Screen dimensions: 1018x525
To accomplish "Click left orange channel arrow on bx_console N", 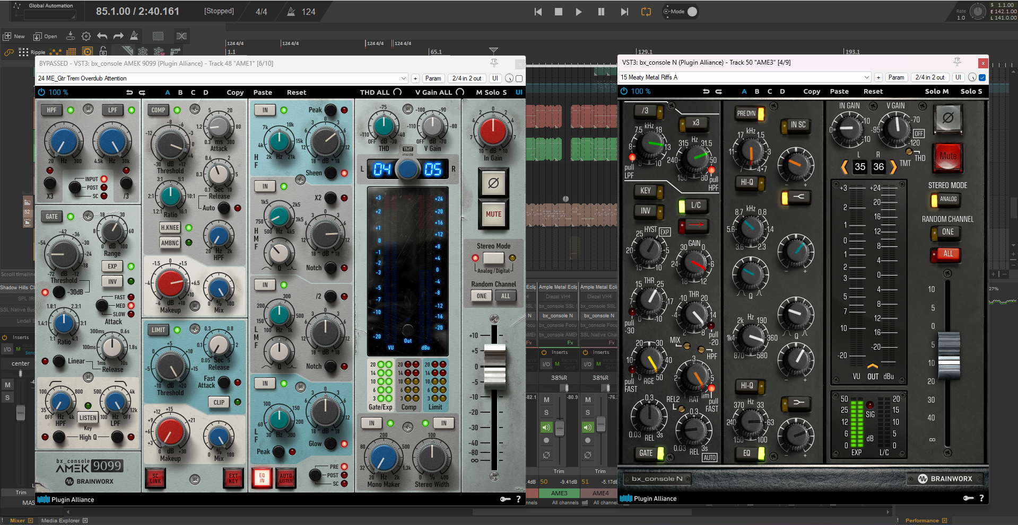I will click(x=844, y=167).
